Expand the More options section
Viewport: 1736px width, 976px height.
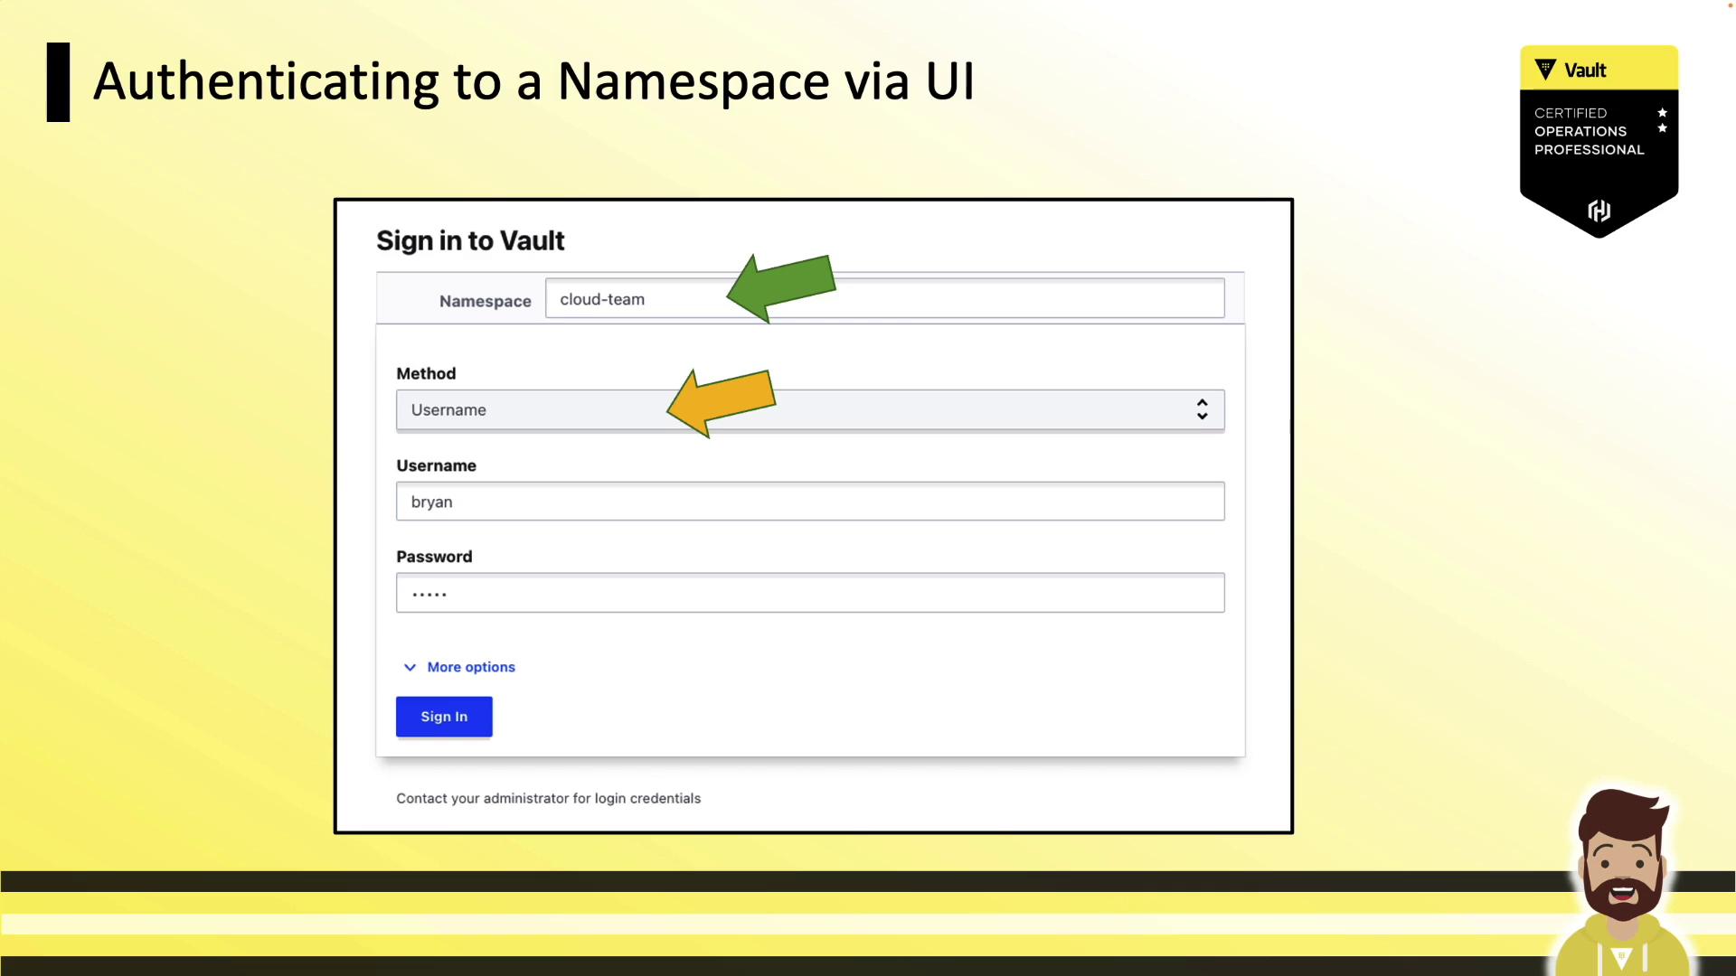471,667
